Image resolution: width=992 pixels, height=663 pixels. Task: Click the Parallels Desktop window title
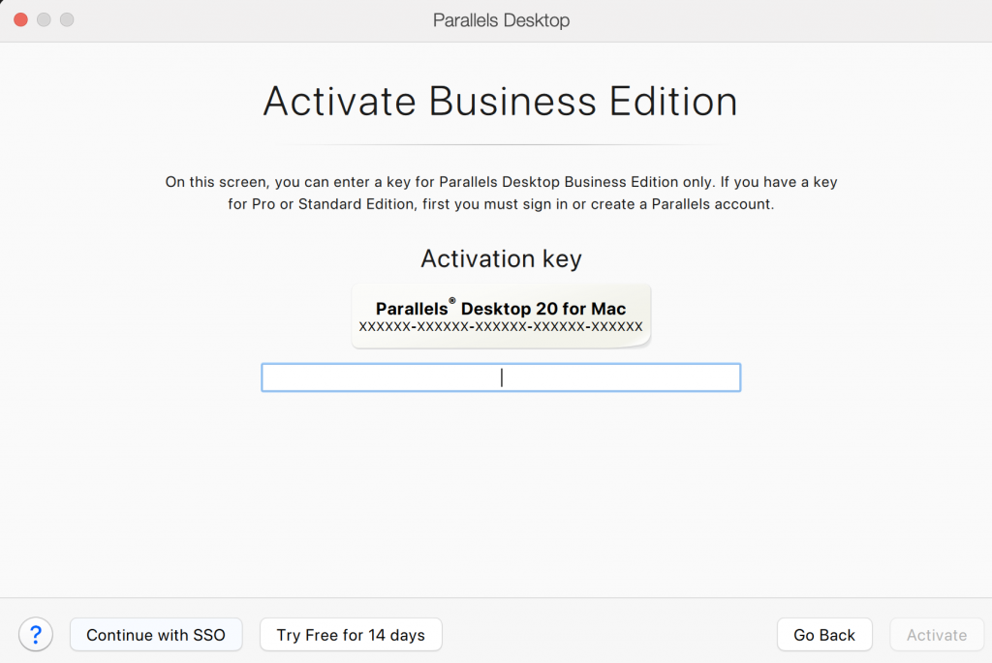501,19
